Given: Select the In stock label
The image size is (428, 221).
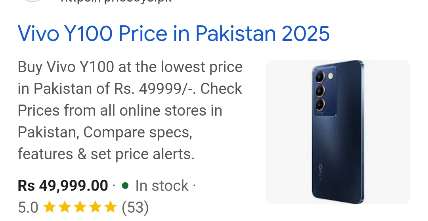Looking at the screenshot, I should click(162, 186).
